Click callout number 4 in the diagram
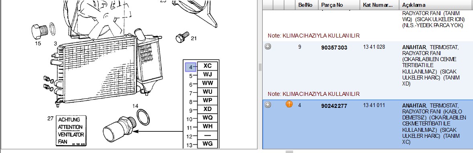The height and width of the screenshot is (153, 473). (190, 67)
